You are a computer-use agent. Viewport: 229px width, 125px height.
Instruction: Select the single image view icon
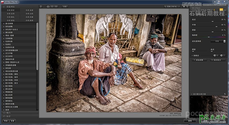click(x=48, y=6)
